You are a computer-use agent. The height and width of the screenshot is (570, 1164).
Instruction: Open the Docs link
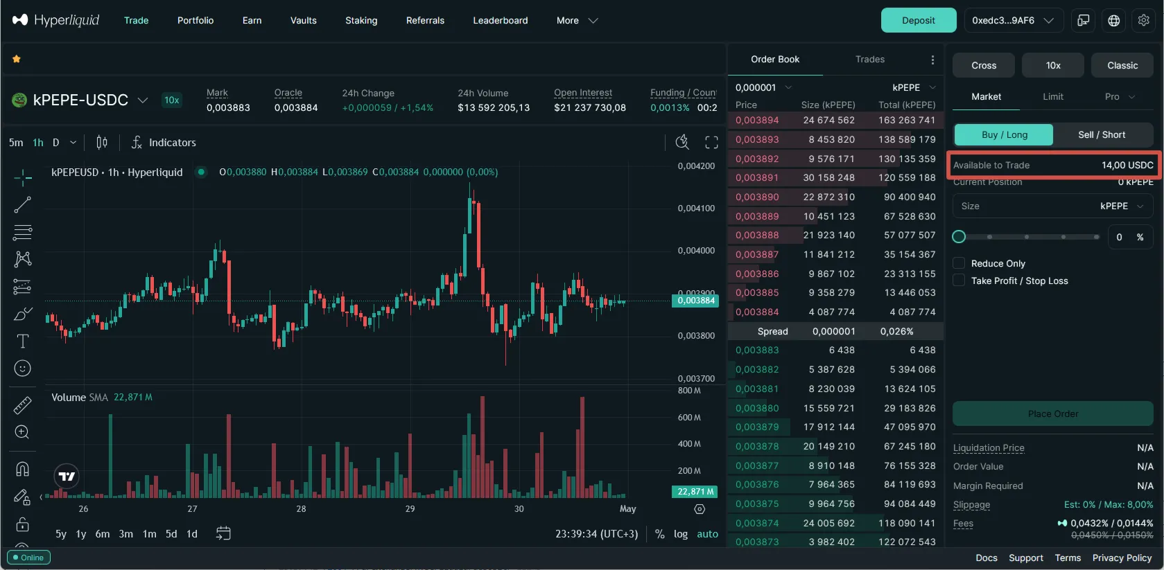click(987, 558)
